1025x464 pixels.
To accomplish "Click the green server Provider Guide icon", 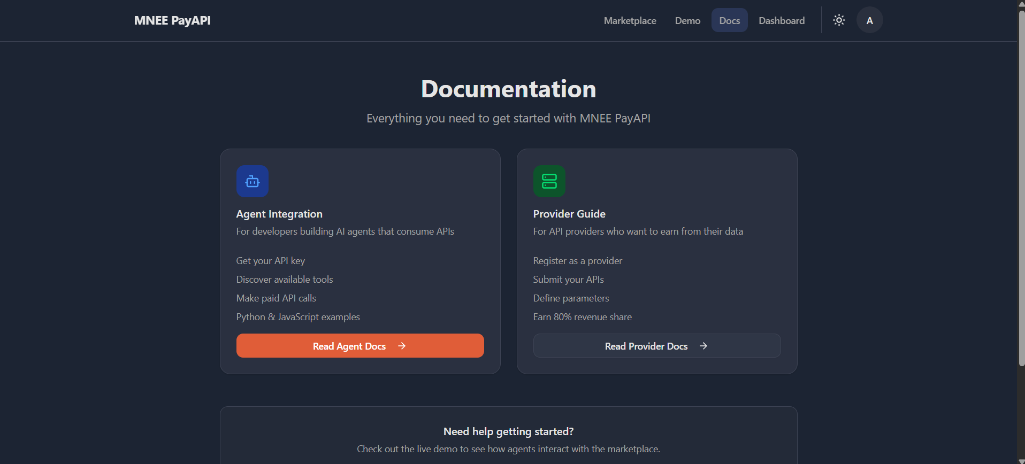I will click(x=549, y=181).
